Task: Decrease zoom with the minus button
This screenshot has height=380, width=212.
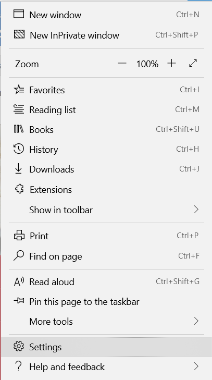Action: coord(122,64)
